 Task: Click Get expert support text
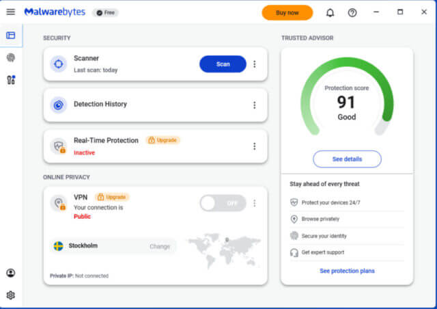coord(323,252)
